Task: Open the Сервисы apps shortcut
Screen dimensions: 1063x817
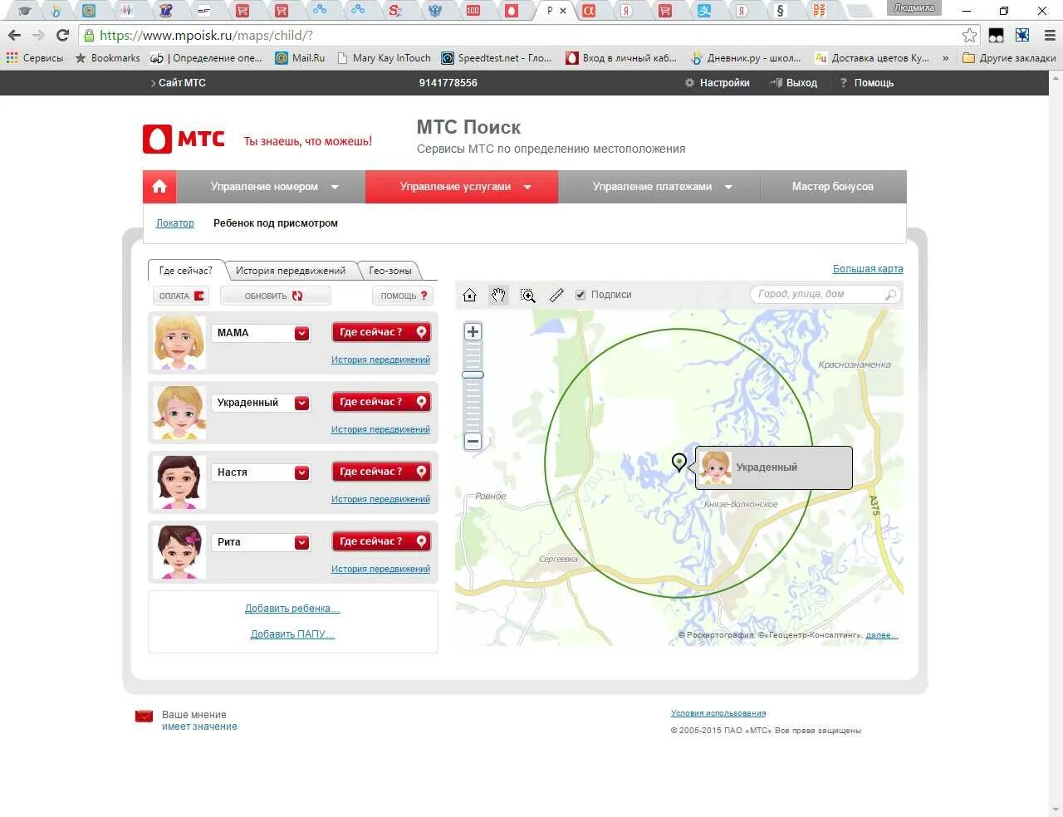Action: 35,58
